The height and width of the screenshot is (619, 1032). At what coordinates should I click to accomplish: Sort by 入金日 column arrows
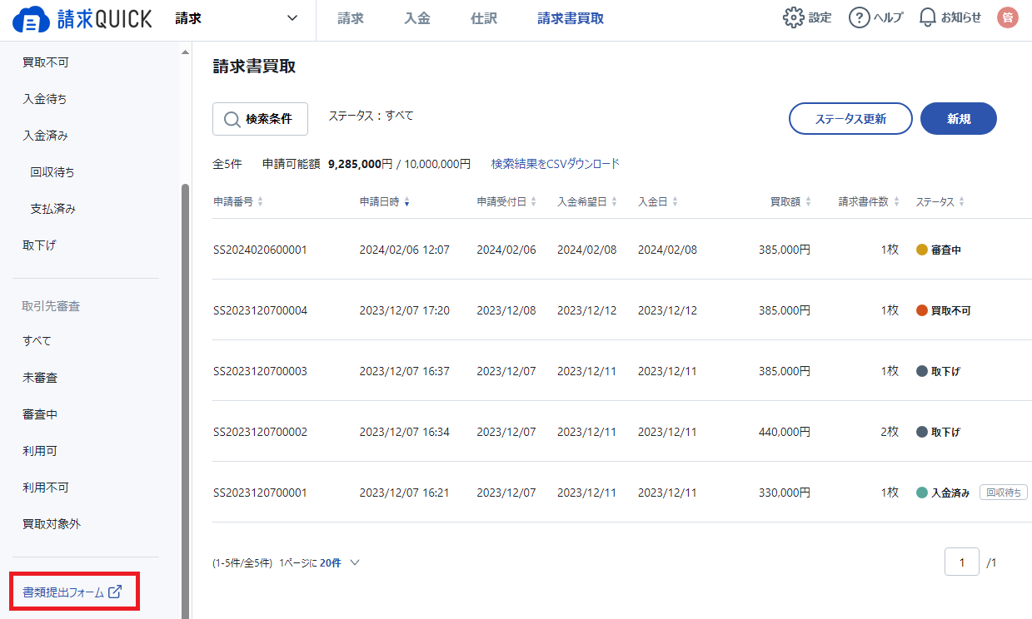tap(675, 202)
